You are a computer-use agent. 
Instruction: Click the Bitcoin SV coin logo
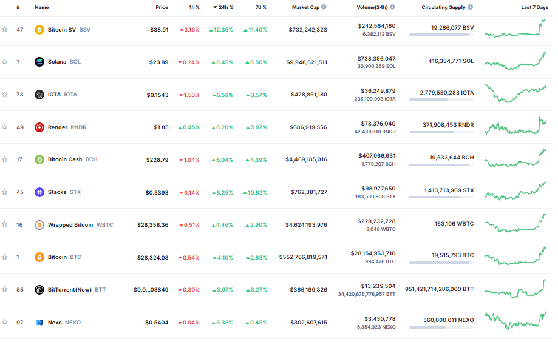pyautogui.click(x=39, y=30)
